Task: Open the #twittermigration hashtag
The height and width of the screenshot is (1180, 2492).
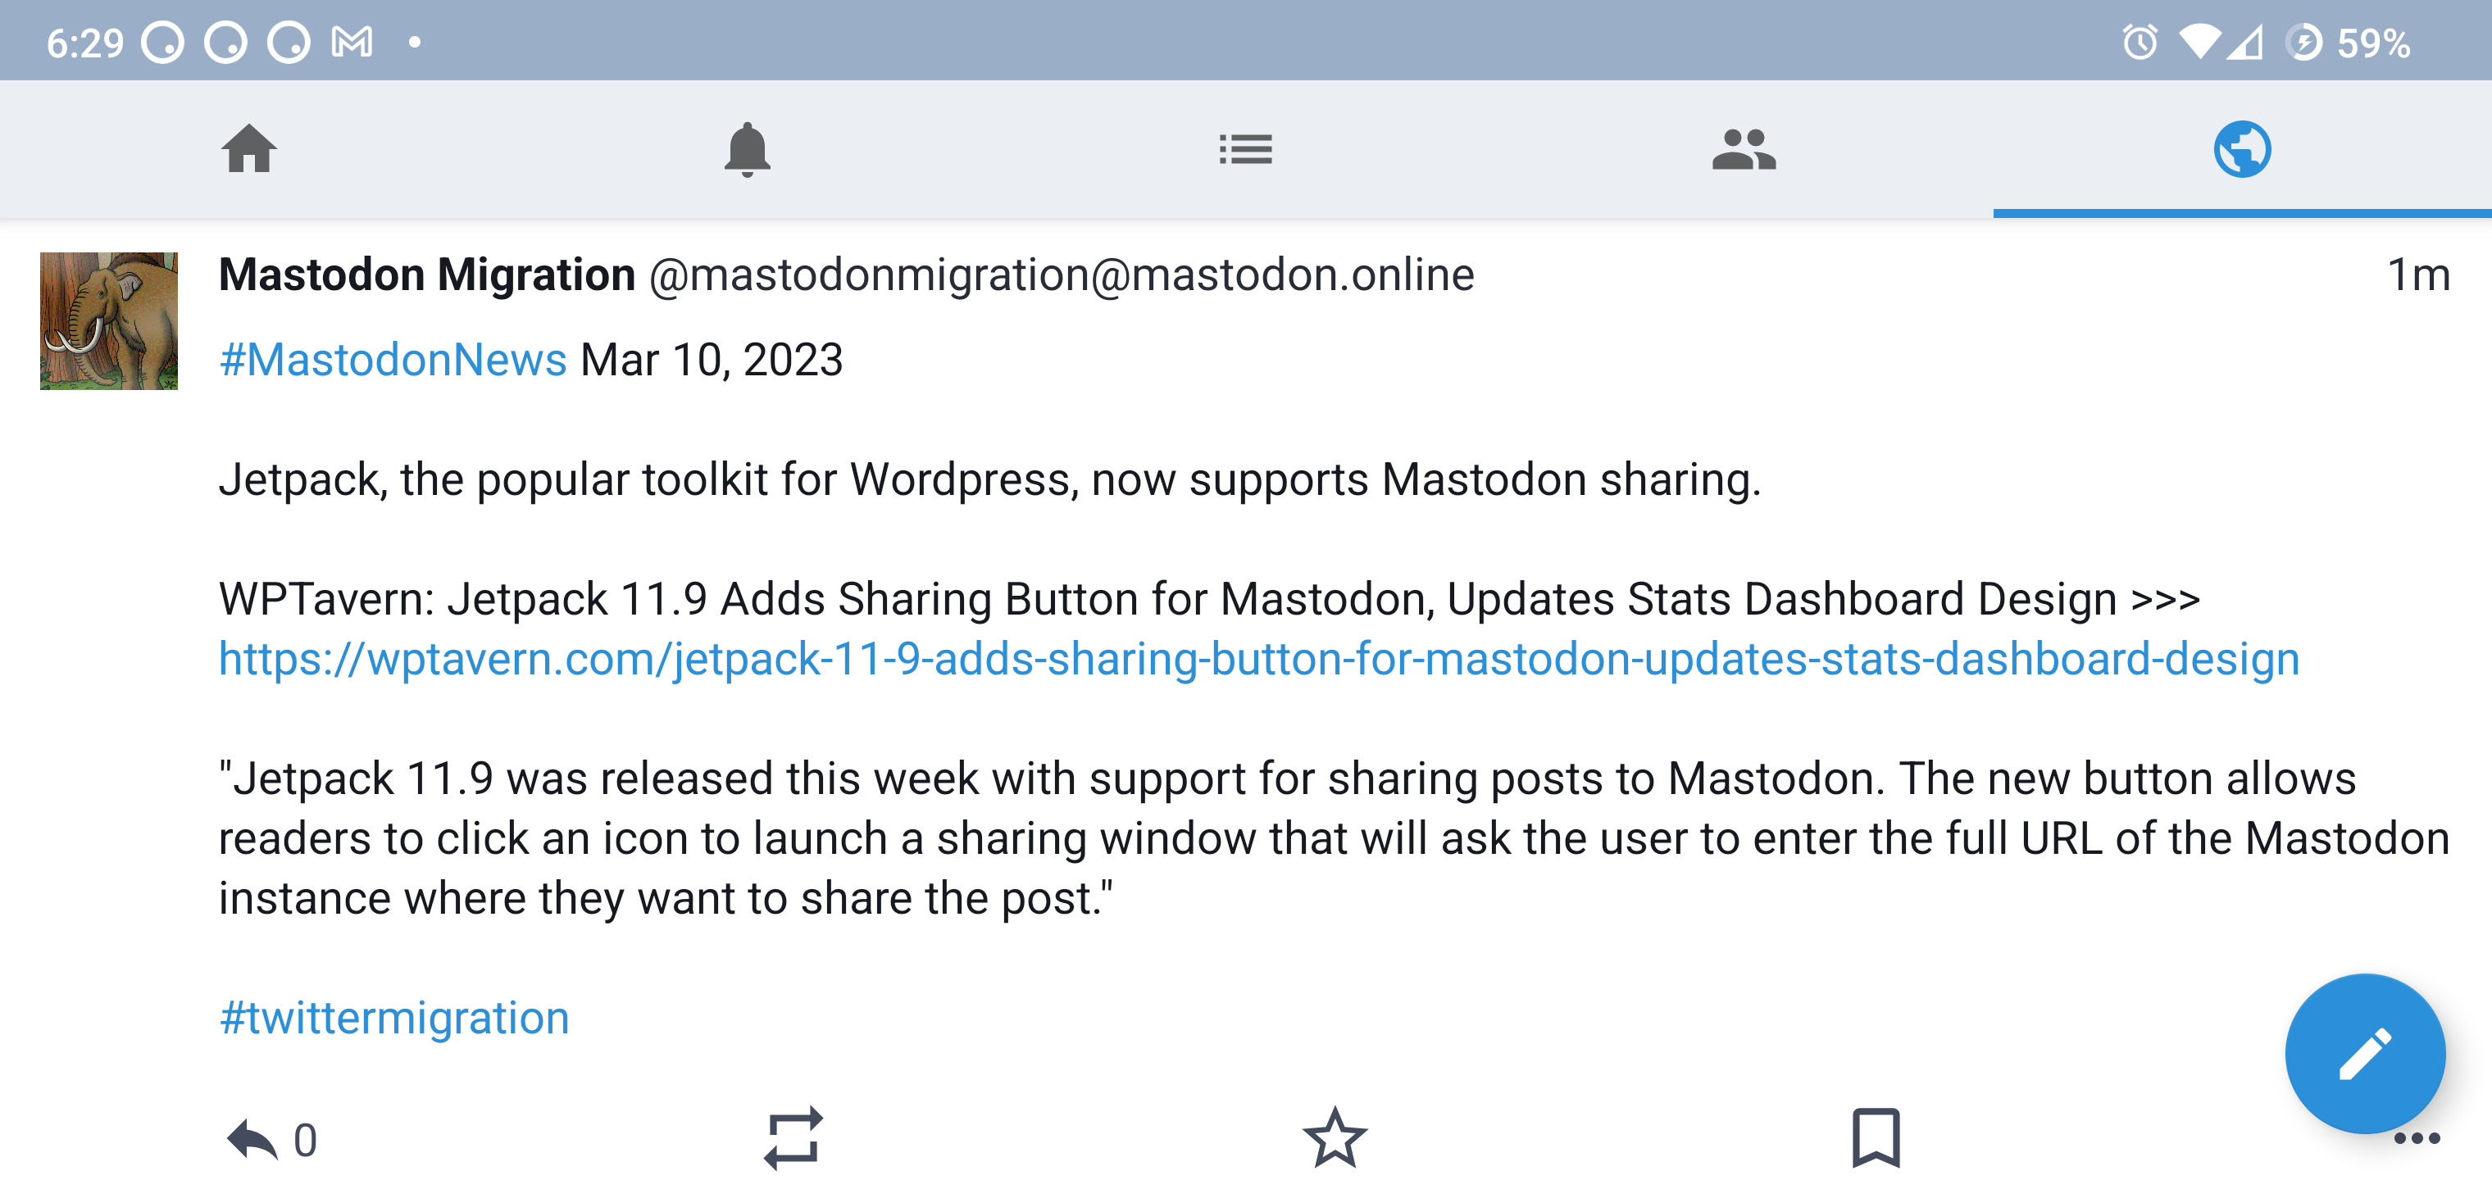Action: (393, 1017)
